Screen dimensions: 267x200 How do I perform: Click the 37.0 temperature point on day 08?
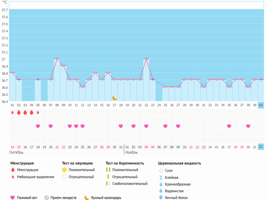(57, 59)
